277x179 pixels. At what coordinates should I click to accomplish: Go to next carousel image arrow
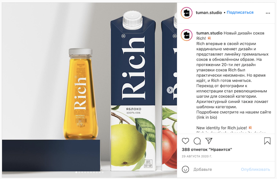[170, 90]
